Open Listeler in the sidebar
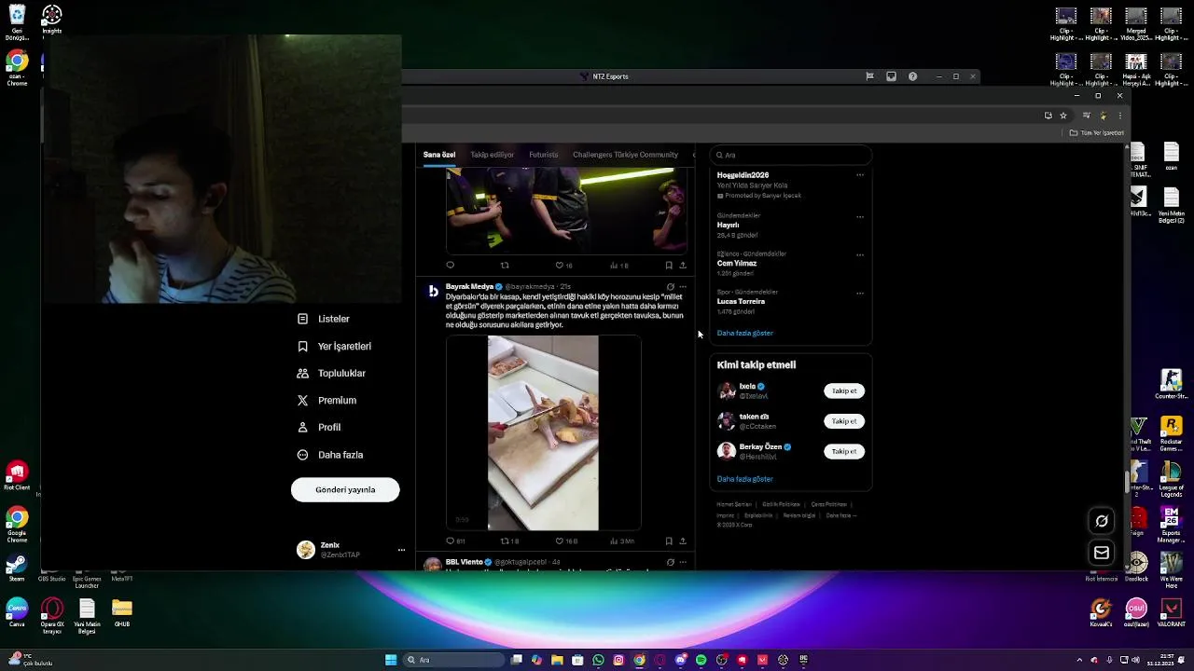This screenshot has height=671, width=1194. click(324, 319)
